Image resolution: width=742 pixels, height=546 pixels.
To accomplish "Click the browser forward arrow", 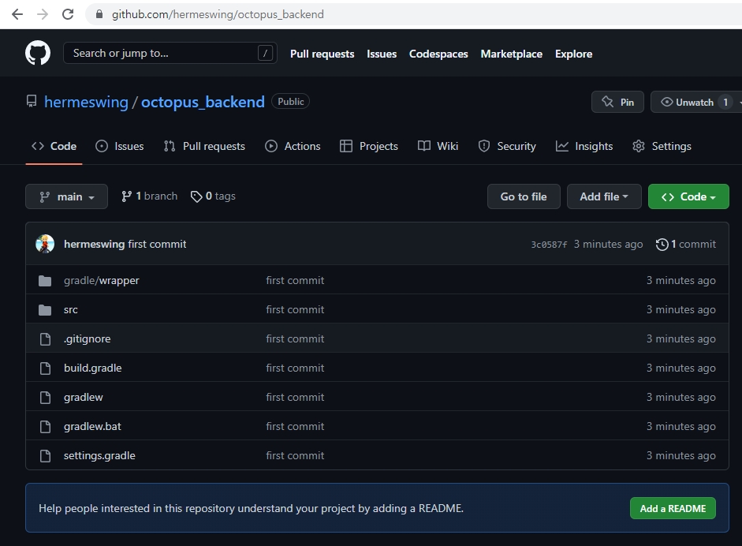I will [43, 14].
